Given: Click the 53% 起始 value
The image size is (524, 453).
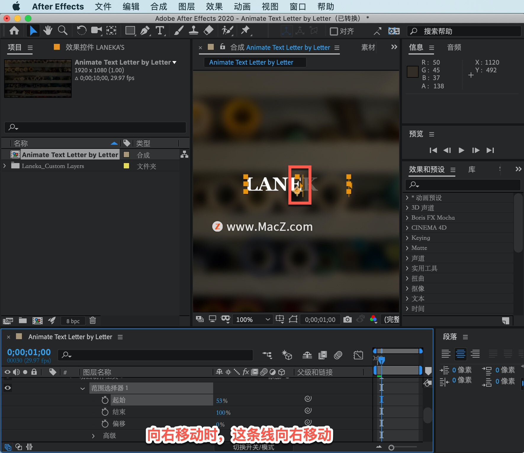Looking at the screenshot, I should (222, 401).
